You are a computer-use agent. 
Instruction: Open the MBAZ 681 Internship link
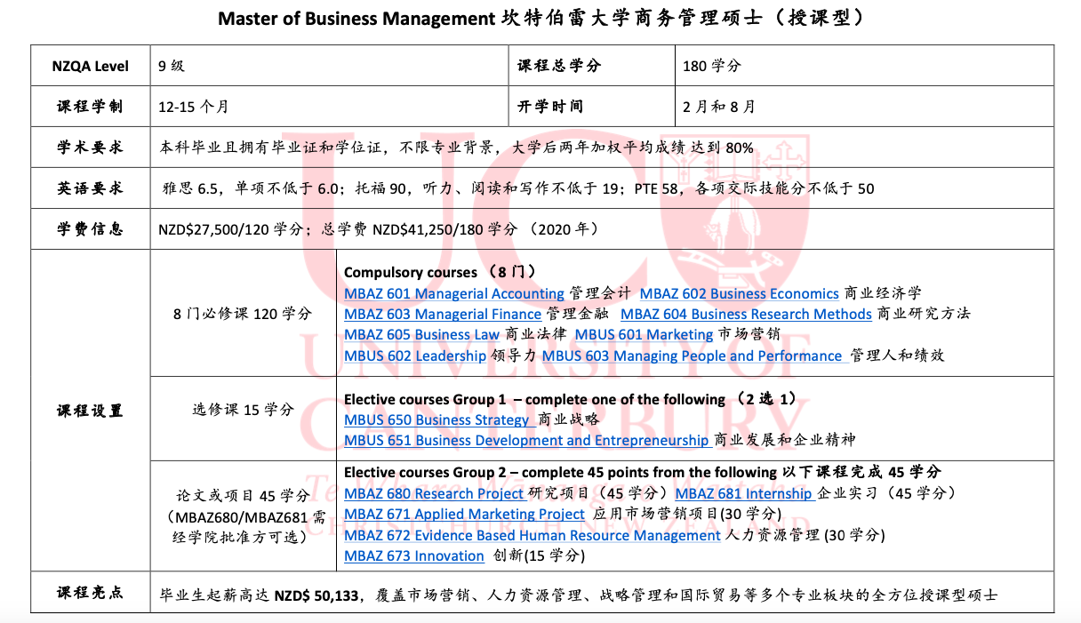(745, 493)
